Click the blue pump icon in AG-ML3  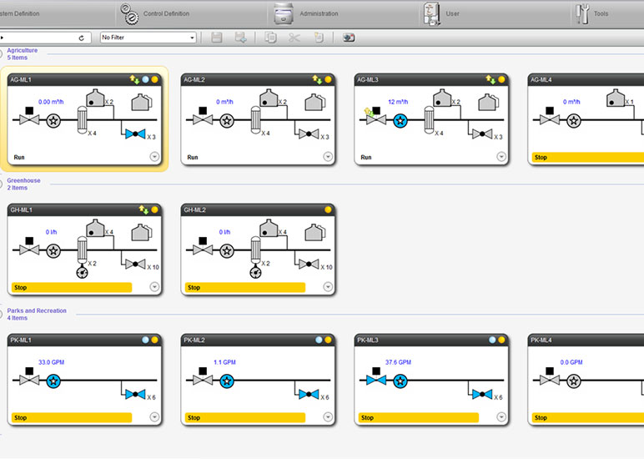[400, 120]
